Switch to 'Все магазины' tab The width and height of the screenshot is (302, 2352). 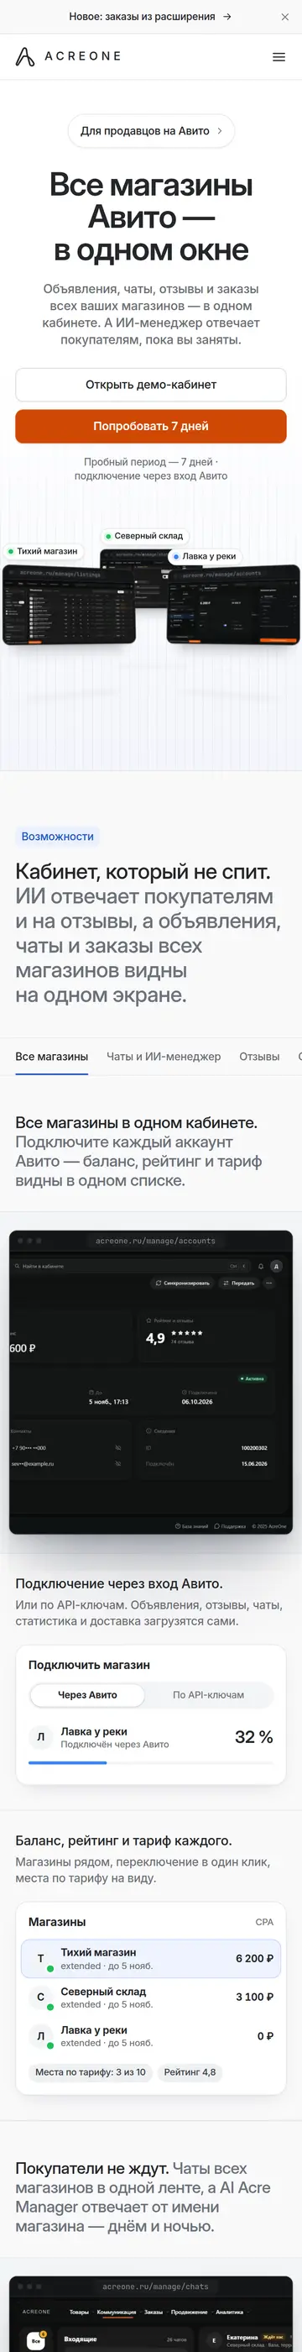(x=52, y=1057)
